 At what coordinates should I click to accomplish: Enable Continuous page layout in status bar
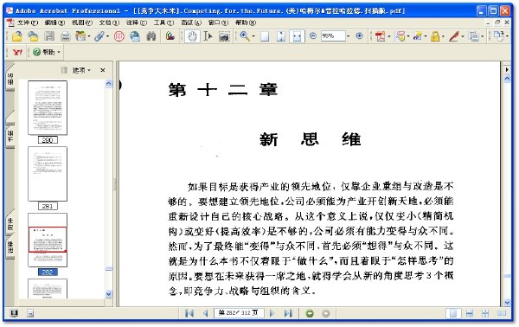click(x=470, y=313)
